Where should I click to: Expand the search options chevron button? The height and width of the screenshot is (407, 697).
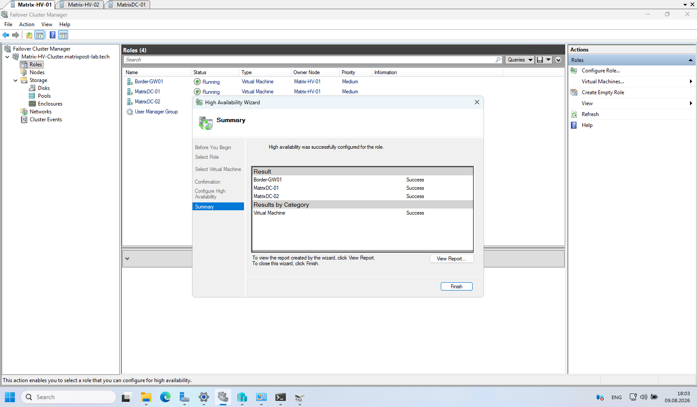[x=558, y=60]
